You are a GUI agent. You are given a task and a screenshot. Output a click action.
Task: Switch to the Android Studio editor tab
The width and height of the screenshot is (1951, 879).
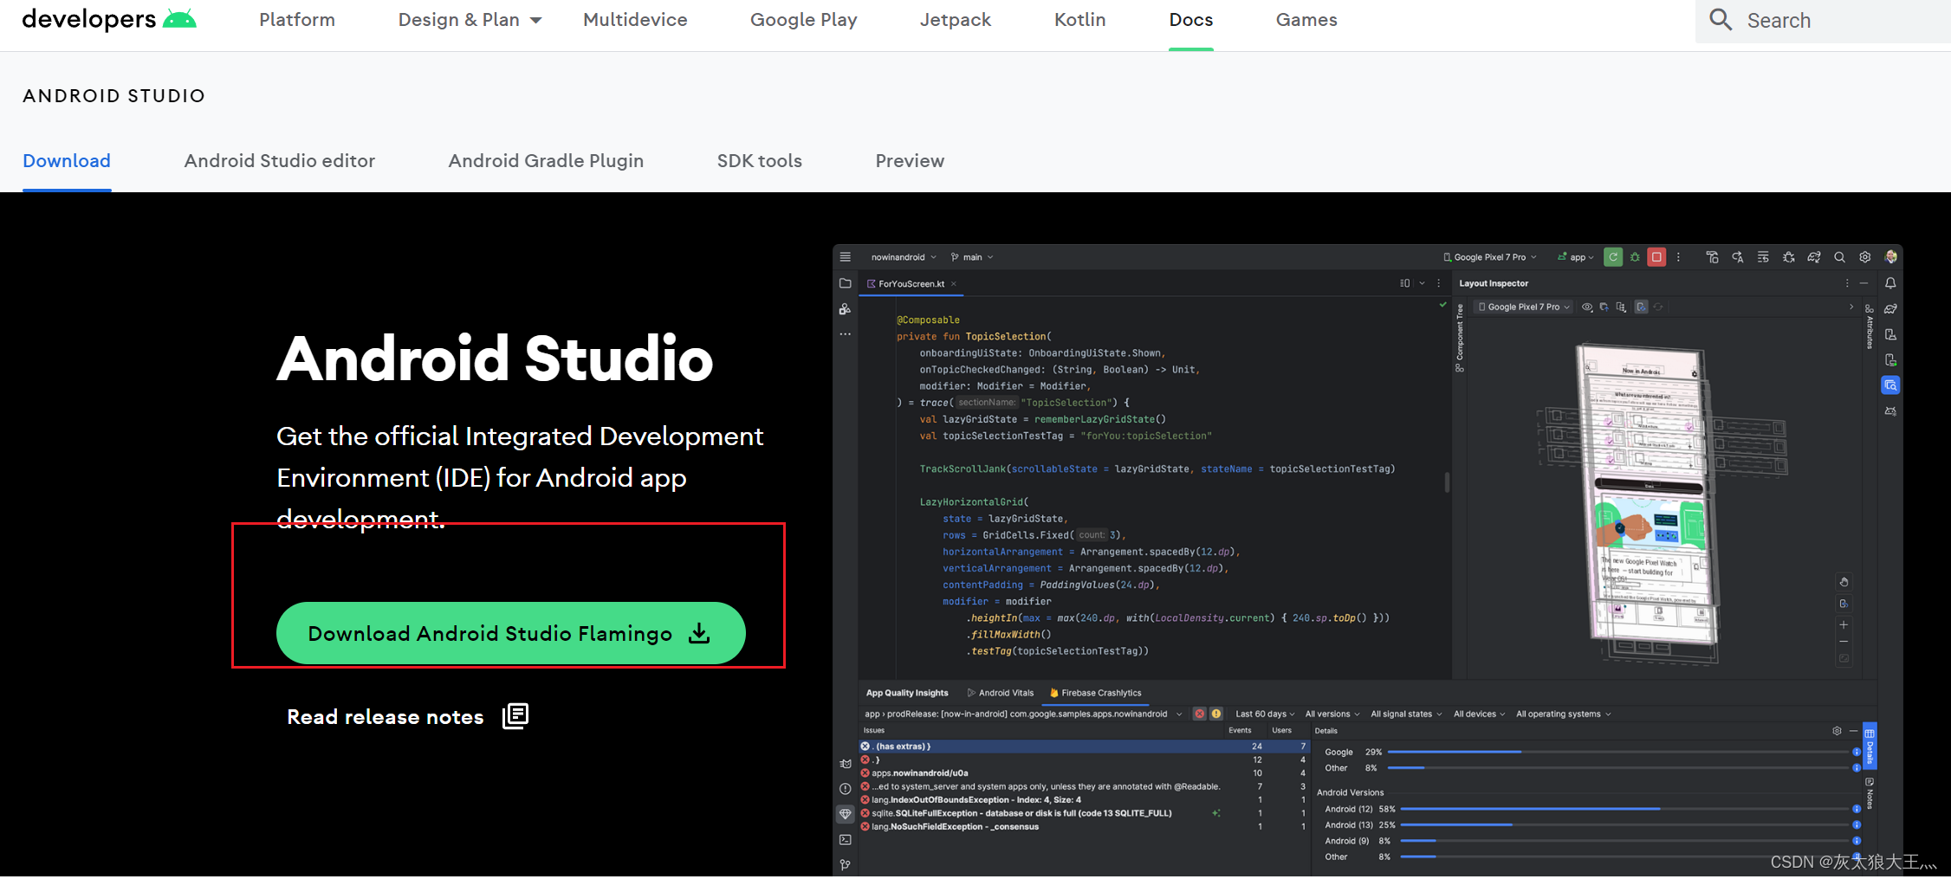click(x=280, y=161)
